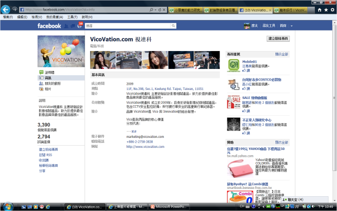The image size is (337, 211).
Task: Switch to Microsoft PowerPo... taskbar window
Action: point(169,207)
